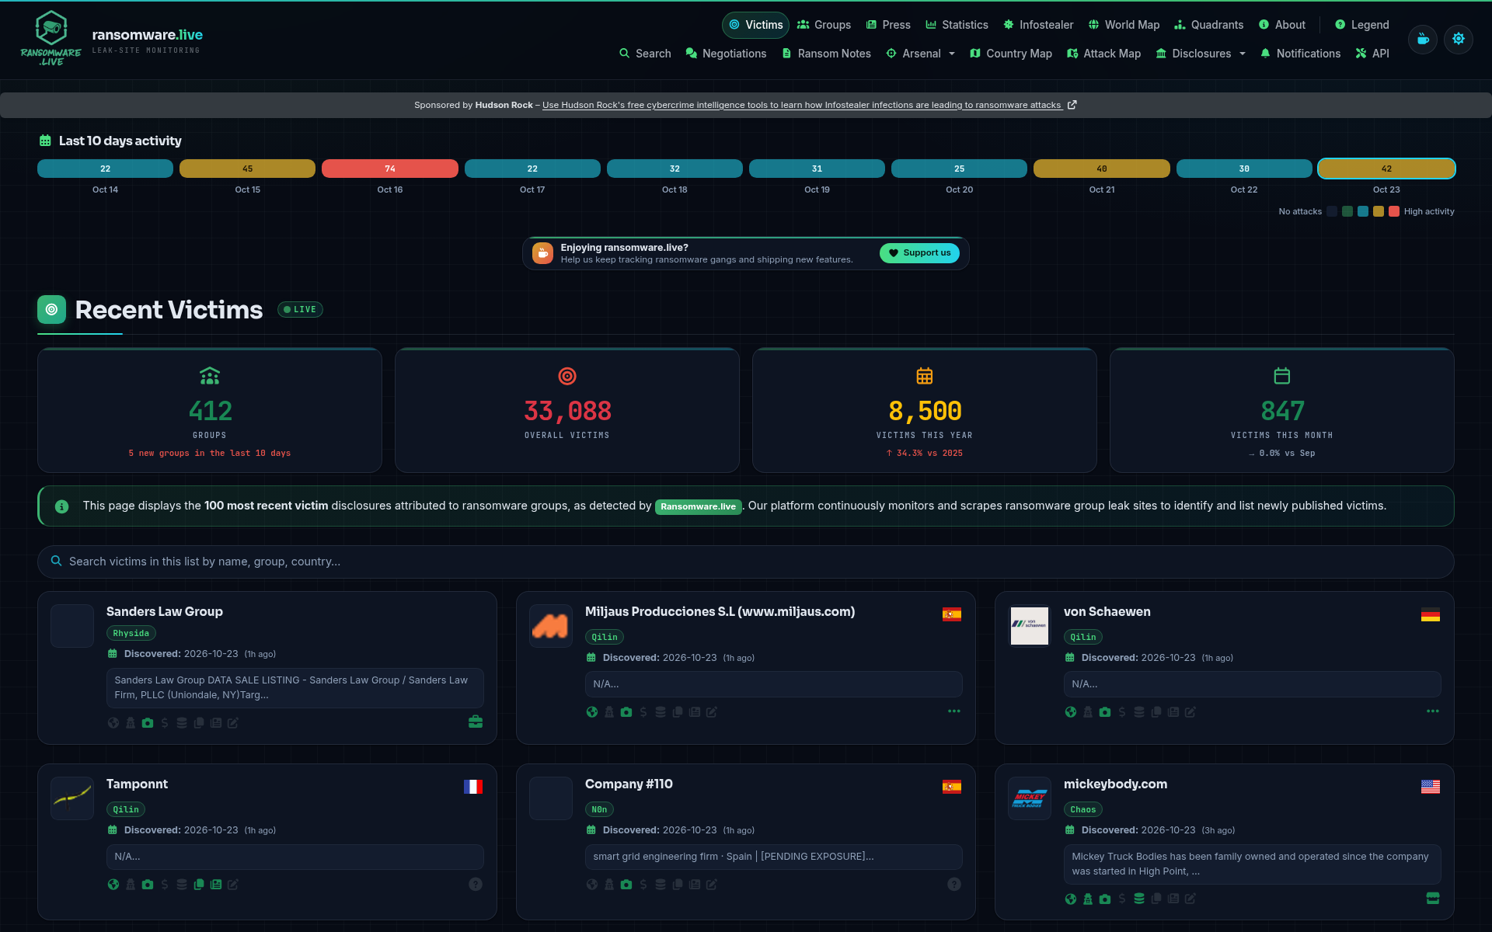Click the Oct 15 activity bar with 45
This screenshot has height=932, width=1492.
pos(247,169)
